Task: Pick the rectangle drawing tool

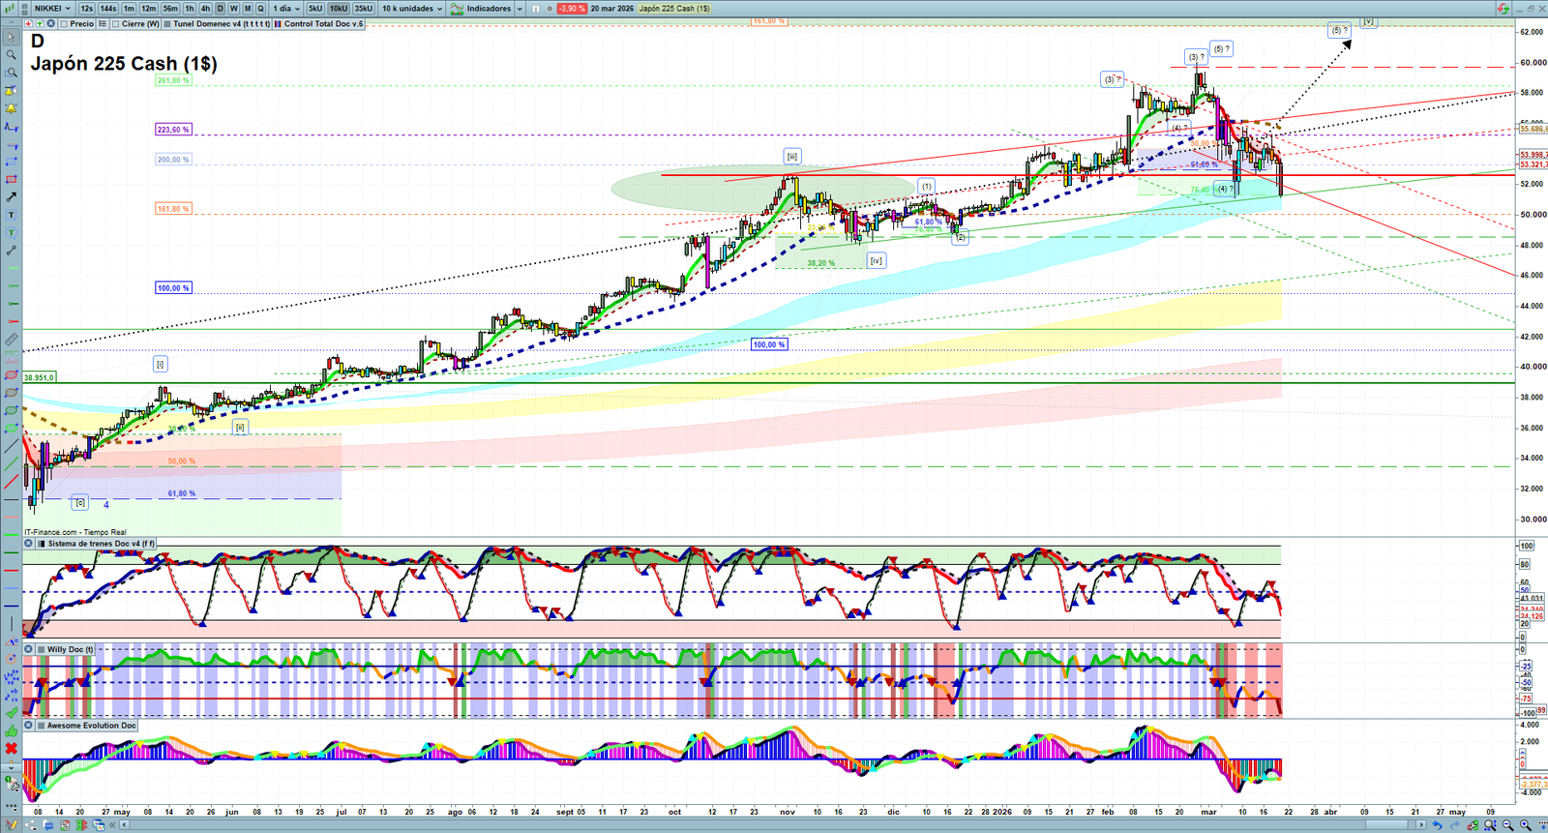Action: (x=11, y=179)
